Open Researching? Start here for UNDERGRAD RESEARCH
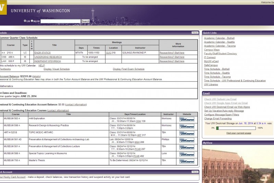Viewport: 274px width, 183px height. coord(172,57)
